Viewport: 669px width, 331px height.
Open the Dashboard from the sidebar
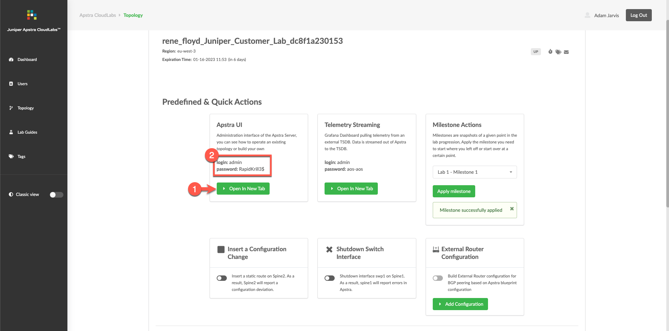(x=27, y=59)
